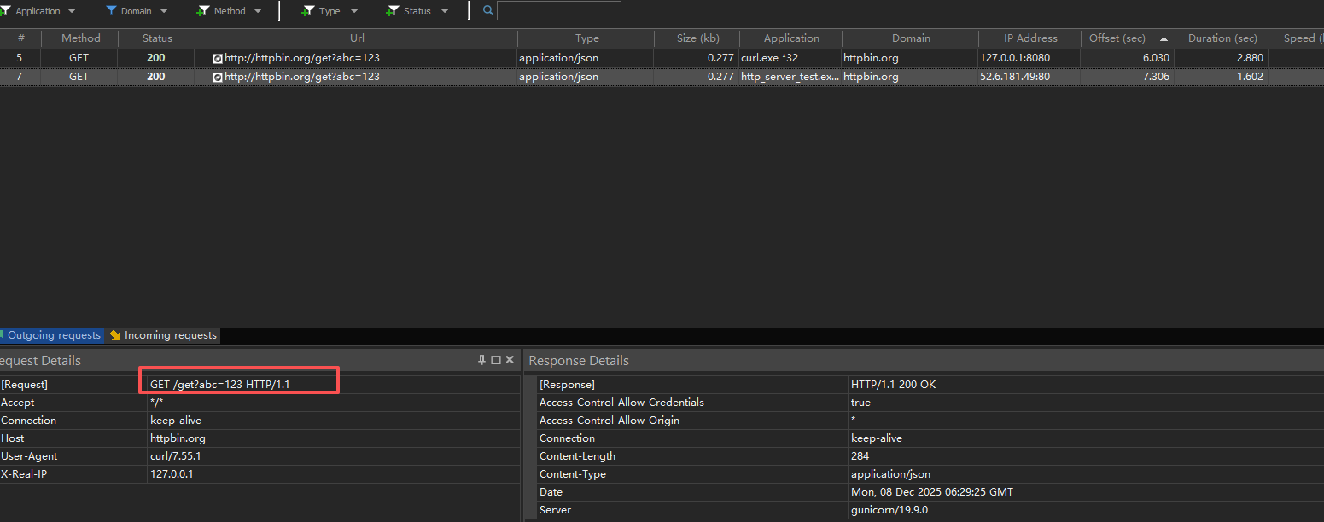This screenshot has width=1324, height=522.
Task: Open the Status filter dropdown arrow
Action: (x=445, y=11)
